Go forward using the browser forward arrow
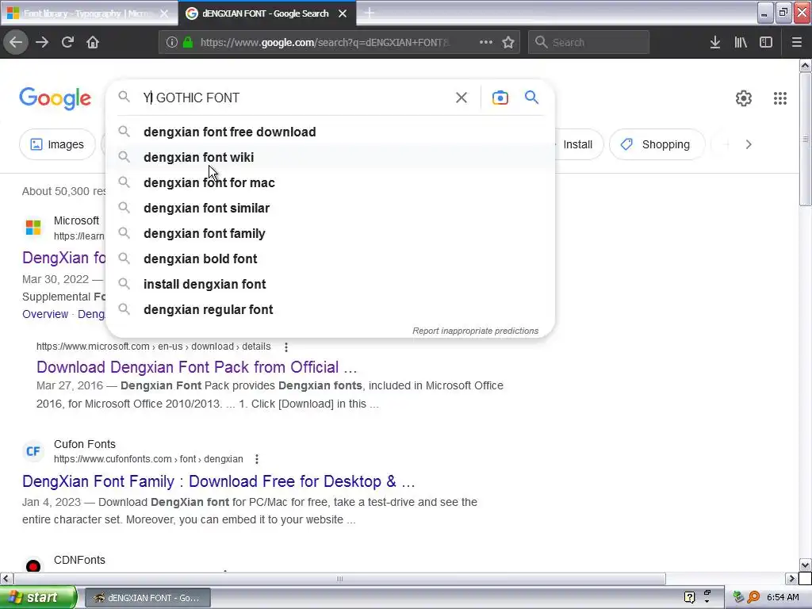Screen dimensions: 812x609 (x=42, y=42)
